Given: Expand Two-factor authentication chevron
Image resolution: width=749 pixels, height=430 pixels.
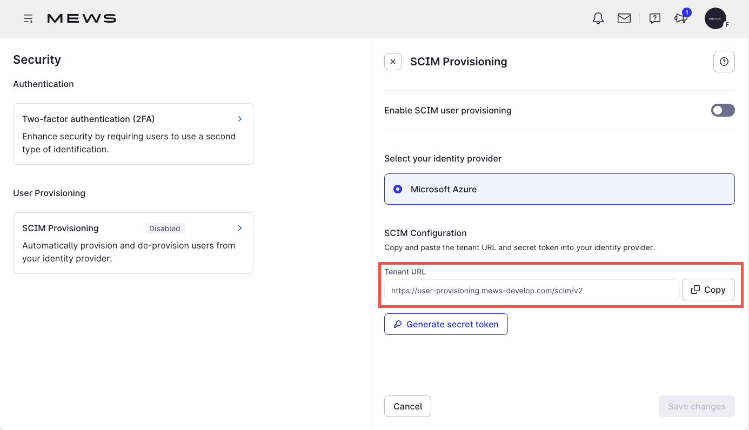Looking at the screenshot, I should [240, 119].
